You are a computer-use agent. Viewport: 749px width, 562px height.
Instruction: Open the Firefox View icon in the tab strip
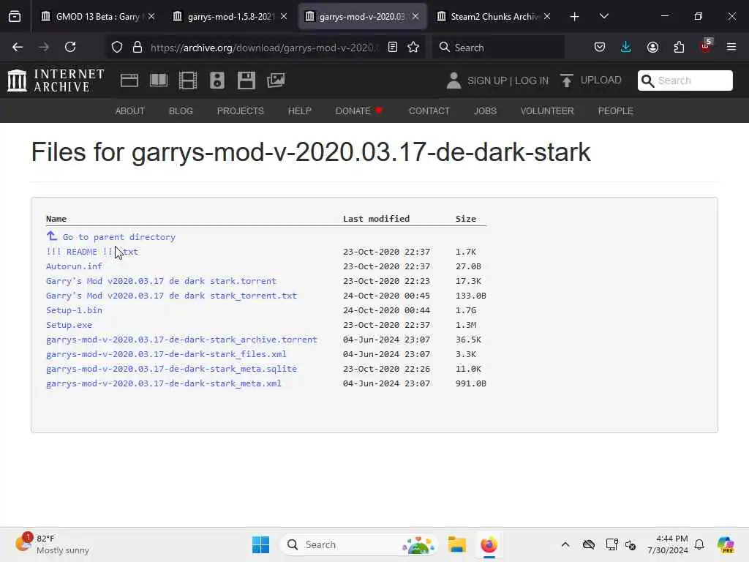pos(15,17)
